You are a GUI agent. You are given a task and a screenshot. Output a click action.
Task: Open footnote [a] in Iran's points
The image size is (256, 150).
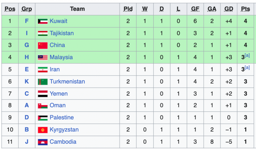click(247, 68)
